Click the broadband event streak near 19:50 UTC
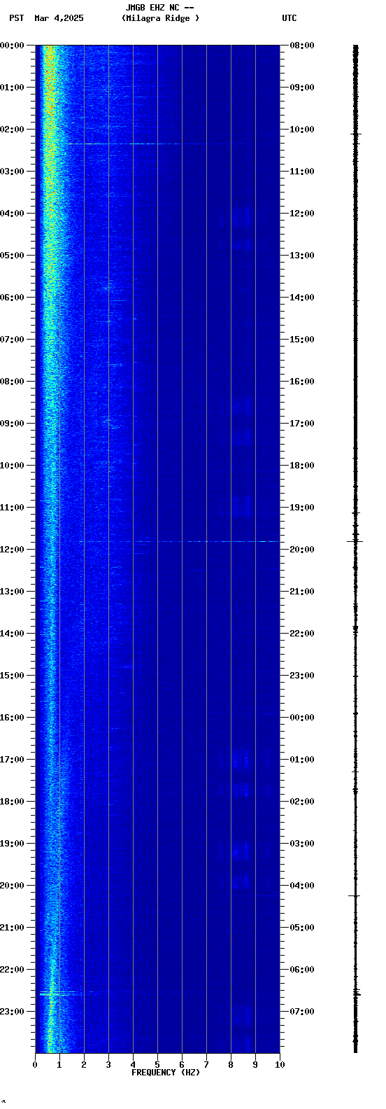386x1109 pixels. coord(179,541)
